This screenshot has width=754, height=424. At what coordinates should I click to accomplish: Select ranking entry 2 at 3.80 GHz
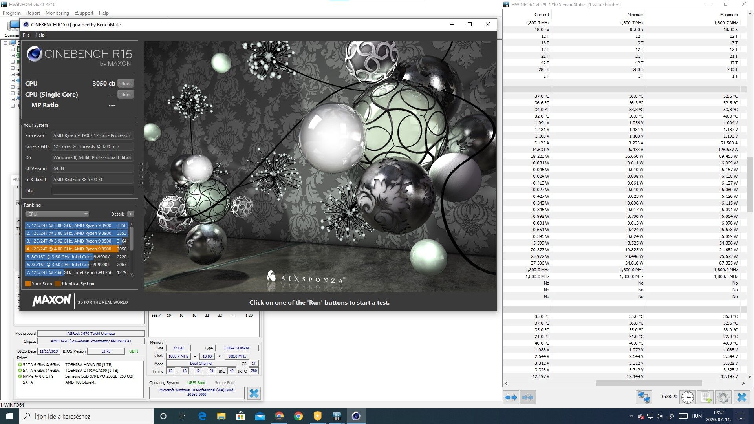[77, 233]
